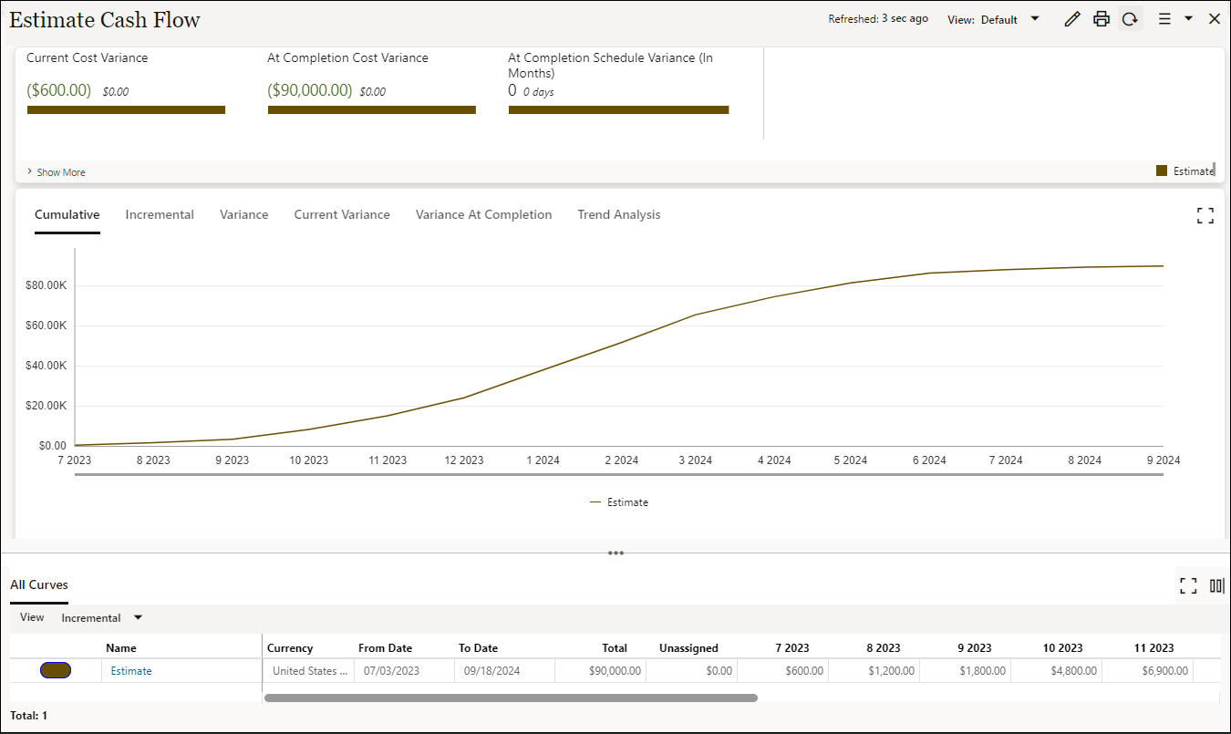Switch to the Variance At Completion tab
Screen dimensions: 1231x734
483,214
